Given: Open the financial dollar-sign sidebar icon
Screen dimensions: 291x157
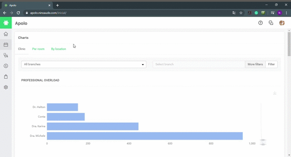Looking at the screenshot, I should pos(6,66).
